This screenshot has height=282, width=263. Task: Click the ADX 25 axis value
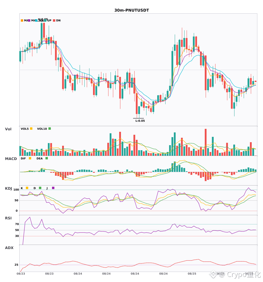coord(16,265)
